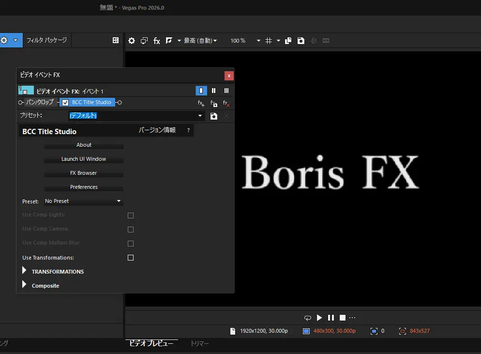Select two-column FX layout button
The image size is (481, 354).
coord(214,91)
